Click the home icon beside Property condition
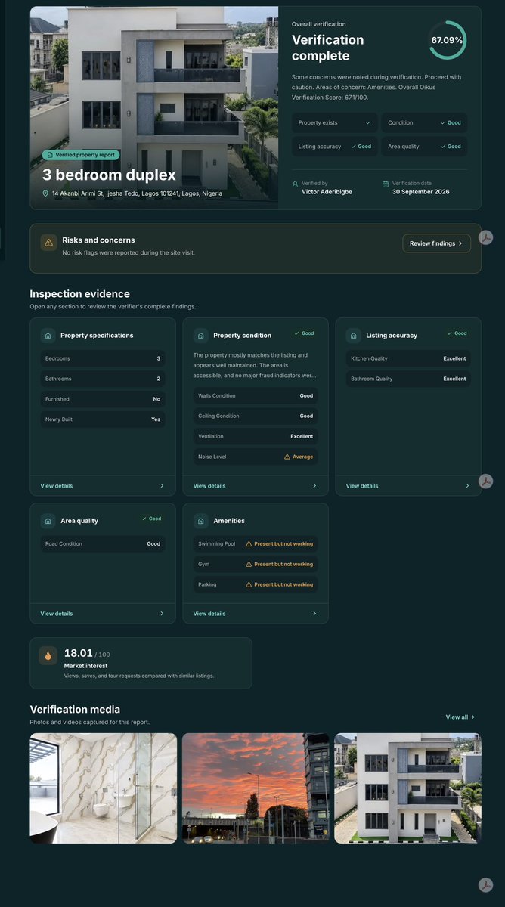The width and height of the screenshot is (505, 907). tap(201, 335)
